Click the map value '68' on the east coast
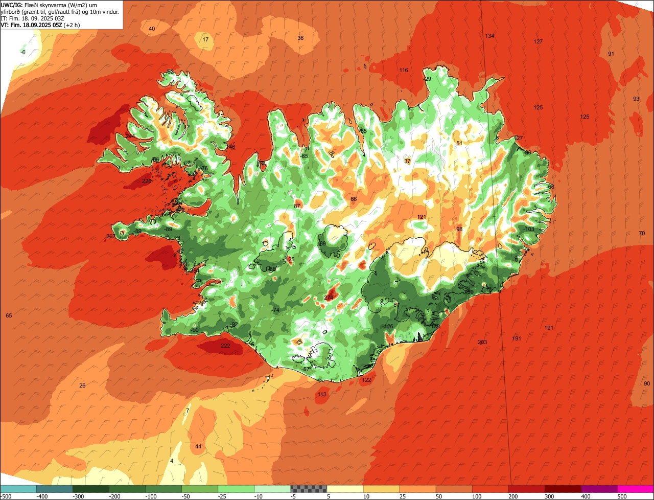The image size is (654, 500). pyautogui.click(x=551, y=187)
